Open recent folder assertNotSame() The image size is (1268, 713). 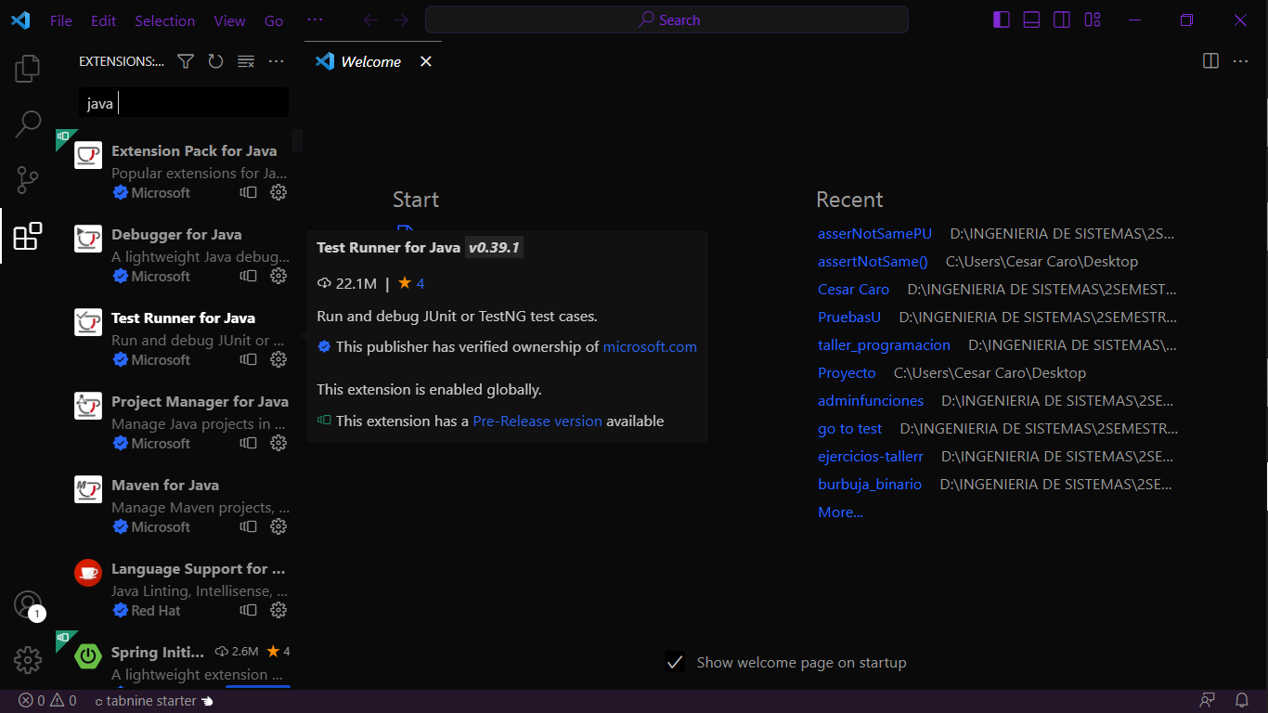click(x=873, y=262)
